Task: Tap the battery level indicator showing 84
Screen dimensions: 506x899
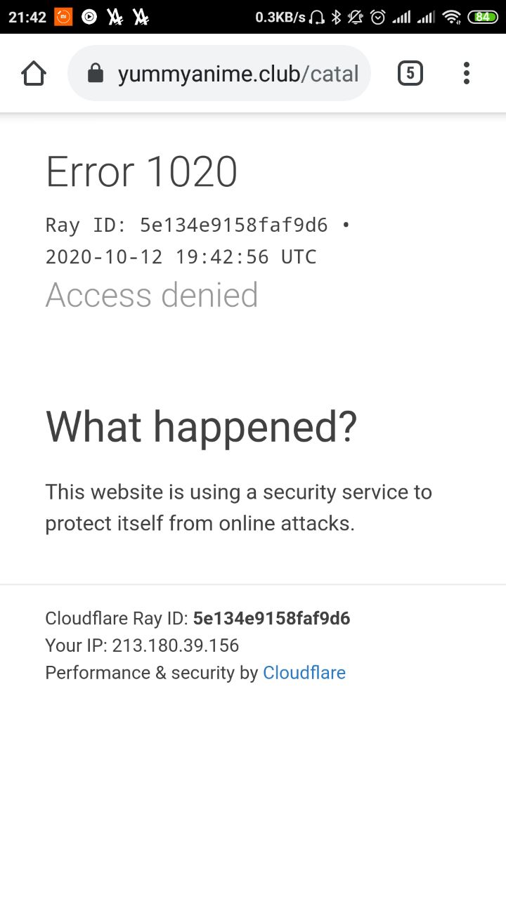Action: pos(483,17)
